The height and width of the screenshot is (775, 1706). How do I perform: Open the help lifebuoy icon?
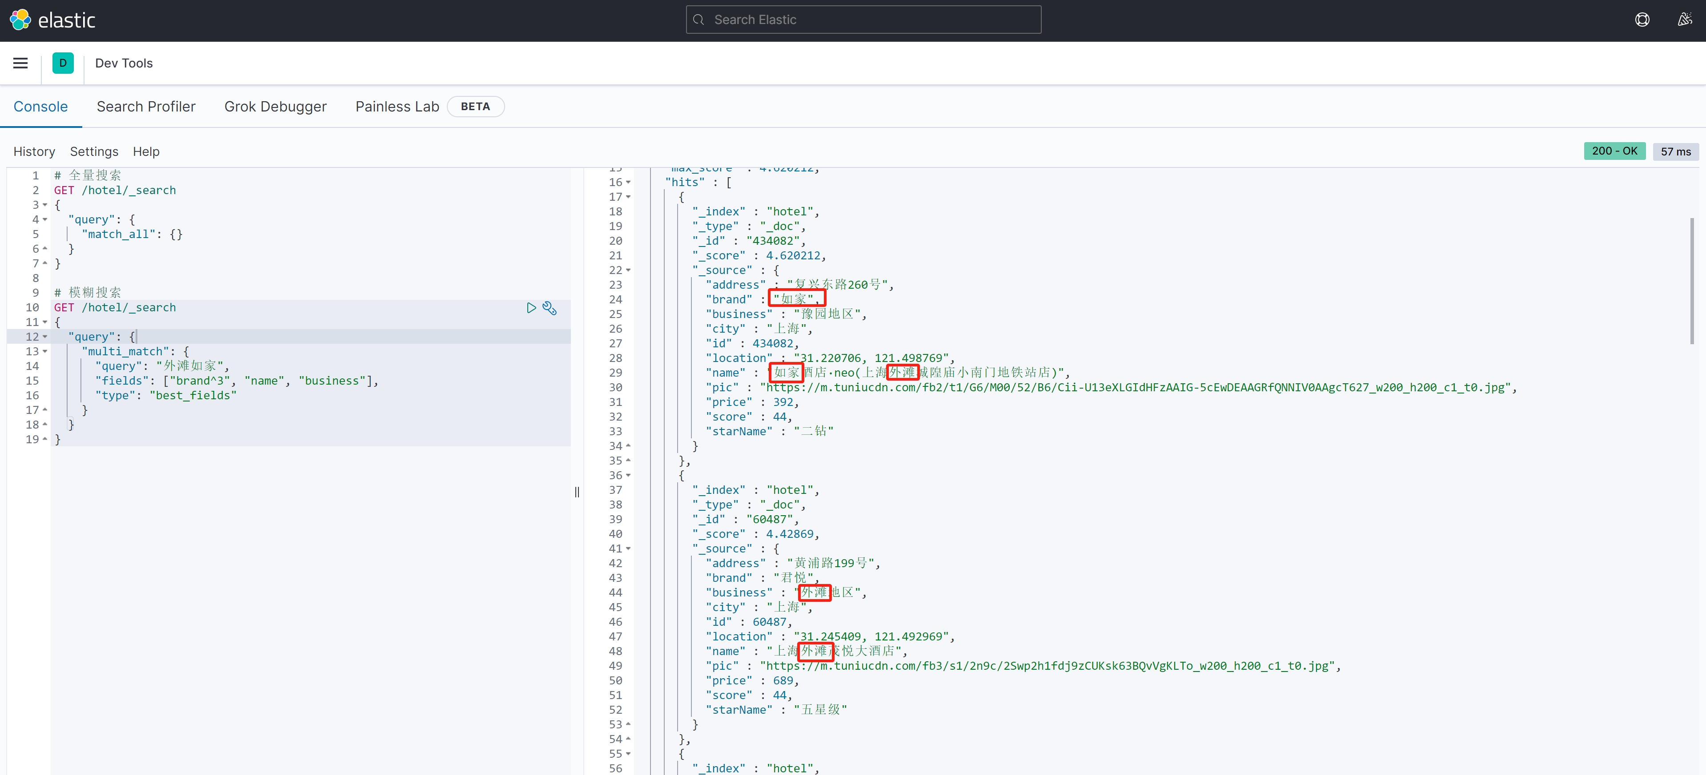(x=1642, y=20)
